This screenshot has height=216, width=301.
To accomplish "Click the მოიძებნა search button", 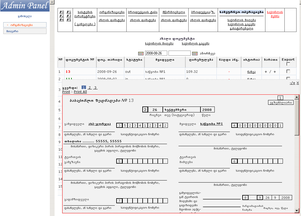I will point(208,54).
